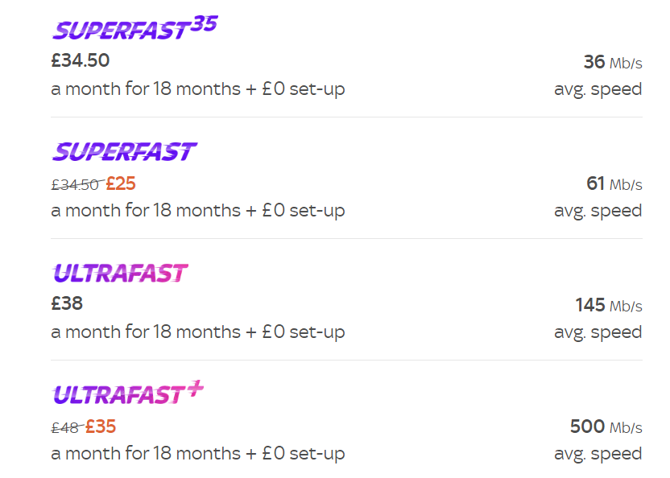The width and height of the screenshot is (670, 478).
Task: Click the 61 Mb/s speed figure
Action: (x=614, y=184)
